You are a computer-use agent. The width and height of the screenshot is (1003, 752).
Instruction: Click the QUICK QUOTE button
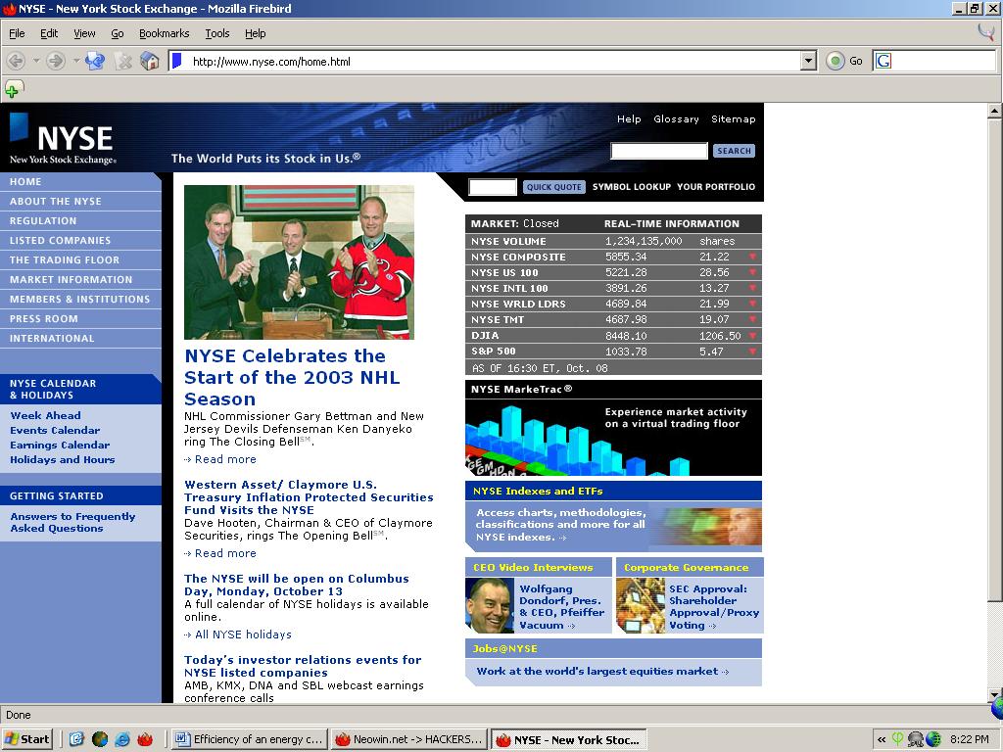point(554,187)
